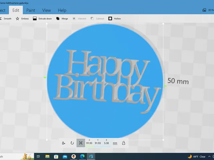Click the Emboss star icon
The height and width of the screenshot is (160, 214).
point(17,19)
